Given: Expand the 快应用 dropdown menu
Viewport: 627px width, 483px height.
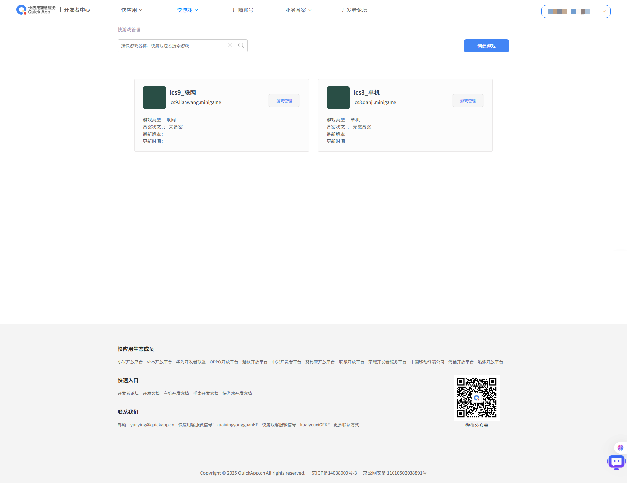Looking at the screenshot, I should point(132,10).
